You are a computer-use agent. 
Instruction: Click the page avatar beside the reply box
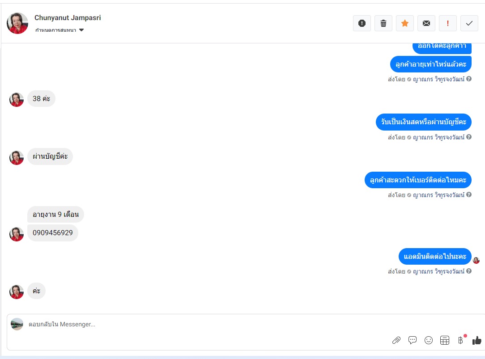point(17,324)
